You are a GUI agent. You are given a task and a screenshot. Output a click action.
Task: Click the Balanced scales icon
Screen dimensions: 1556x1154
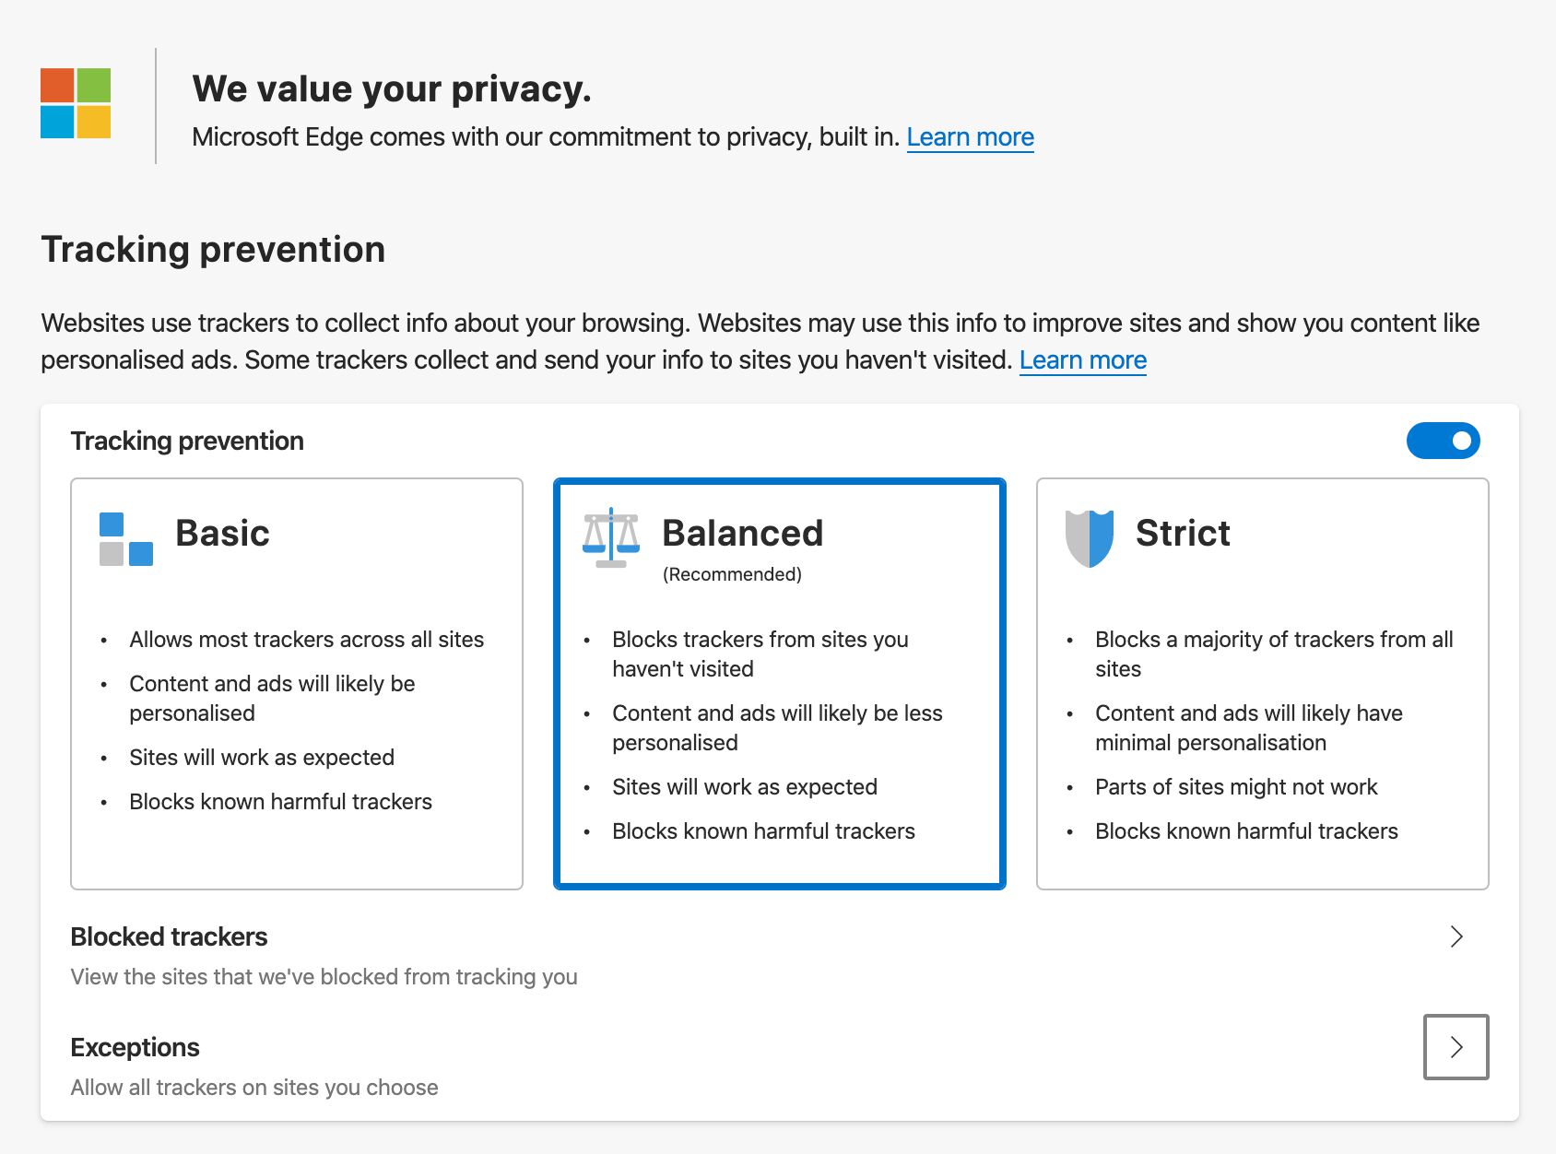pos(611,538)
